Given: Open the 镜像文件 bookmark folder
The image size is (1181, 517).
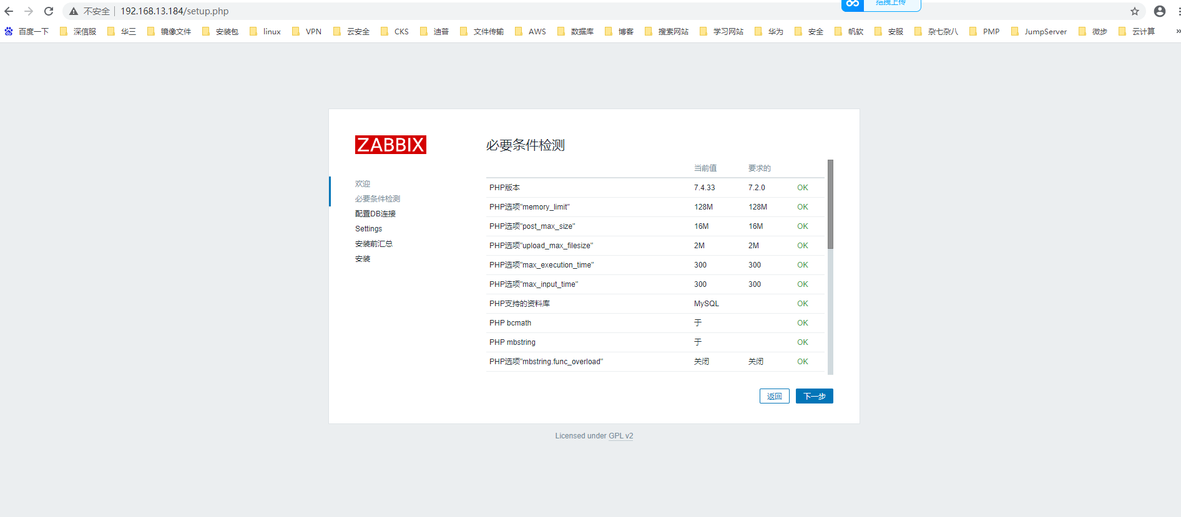Looking at the screenshot, I should 169,31.
